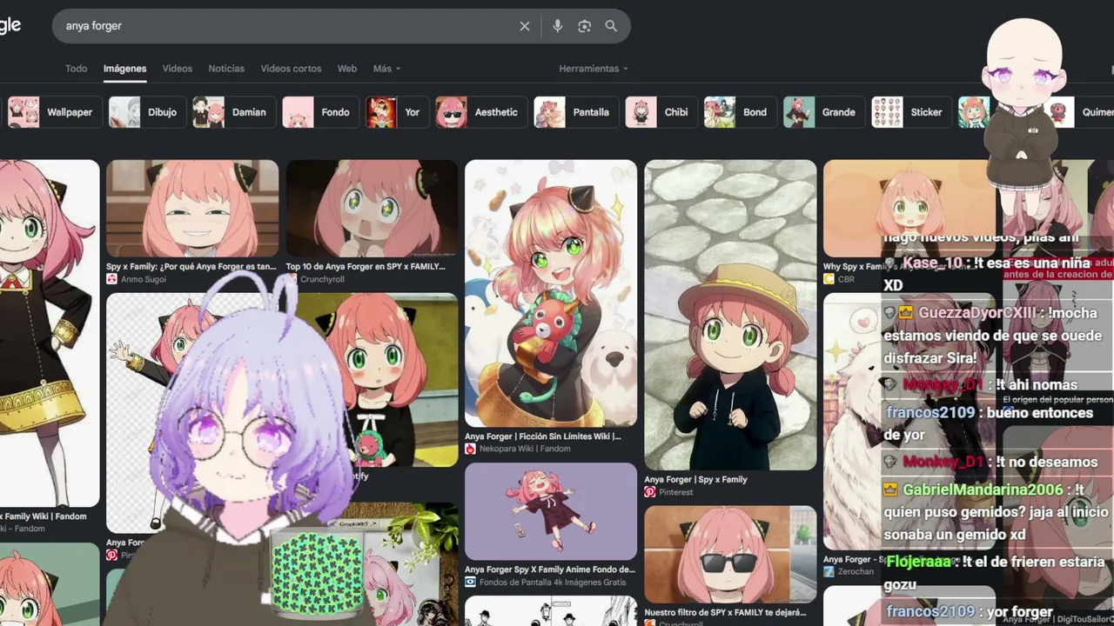
Task: View the Anya wearing sunglasses image
Action: pos(730,554)
